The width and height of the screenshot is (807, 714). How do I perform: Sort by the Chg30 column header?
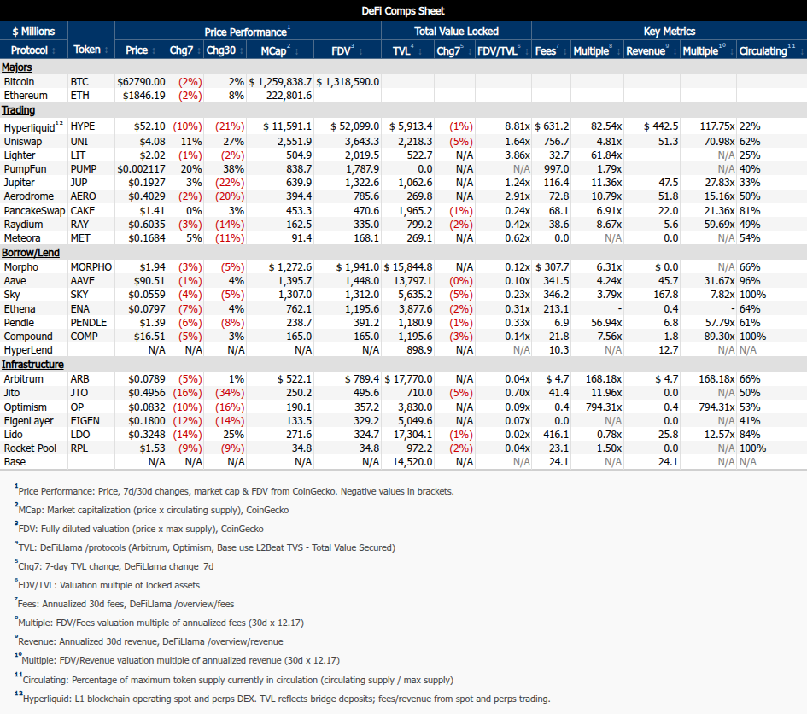(x=225, y=50)
